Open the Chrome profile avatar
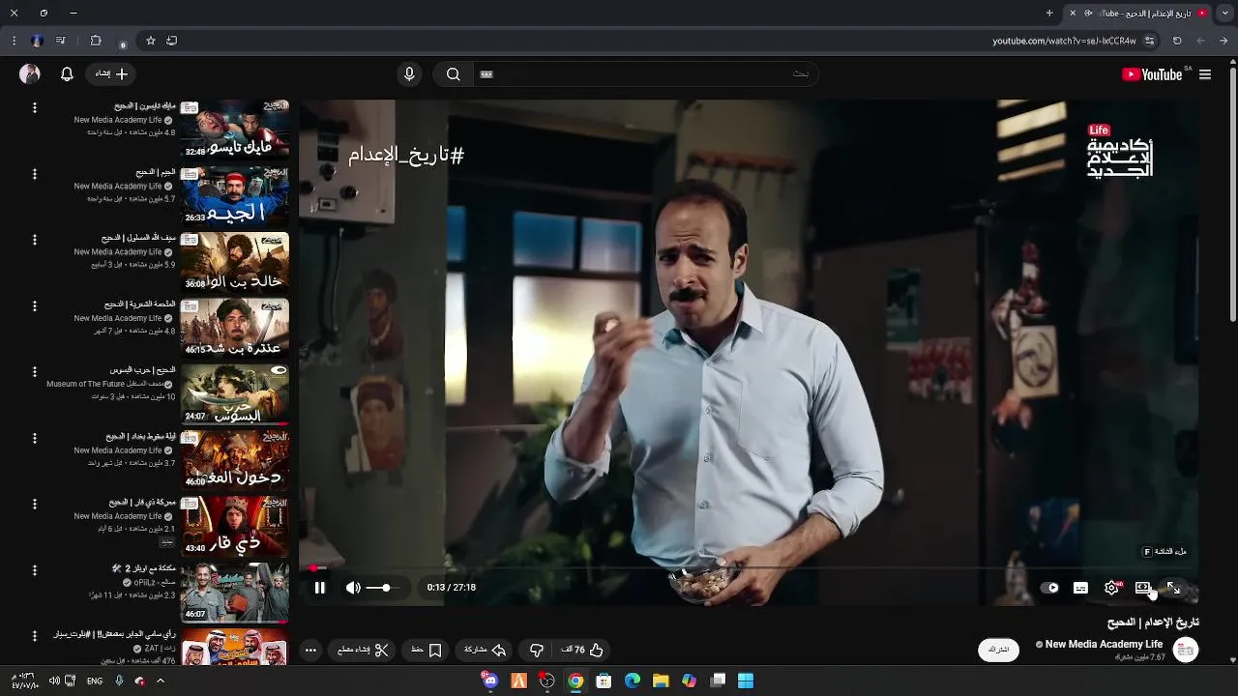The image size is (1238, 696). pos(37,41)
